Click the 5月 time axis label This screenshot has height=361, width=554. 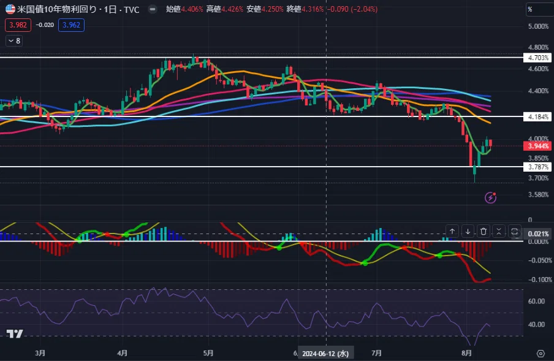tap(208, 353)
